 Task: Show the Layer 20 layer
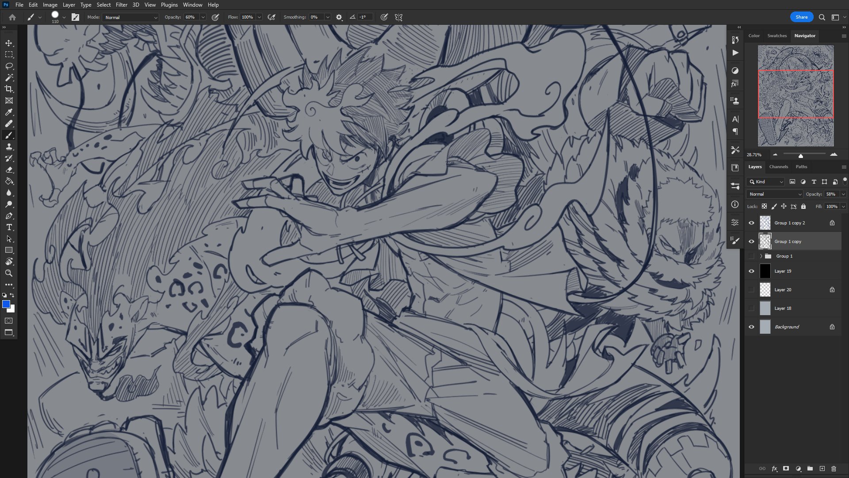tap(751, 290)
